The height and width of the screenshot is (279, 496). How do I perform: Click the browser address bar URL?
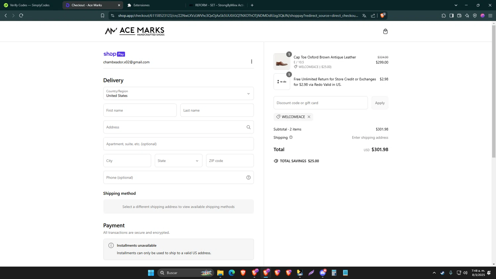(238, 16)
